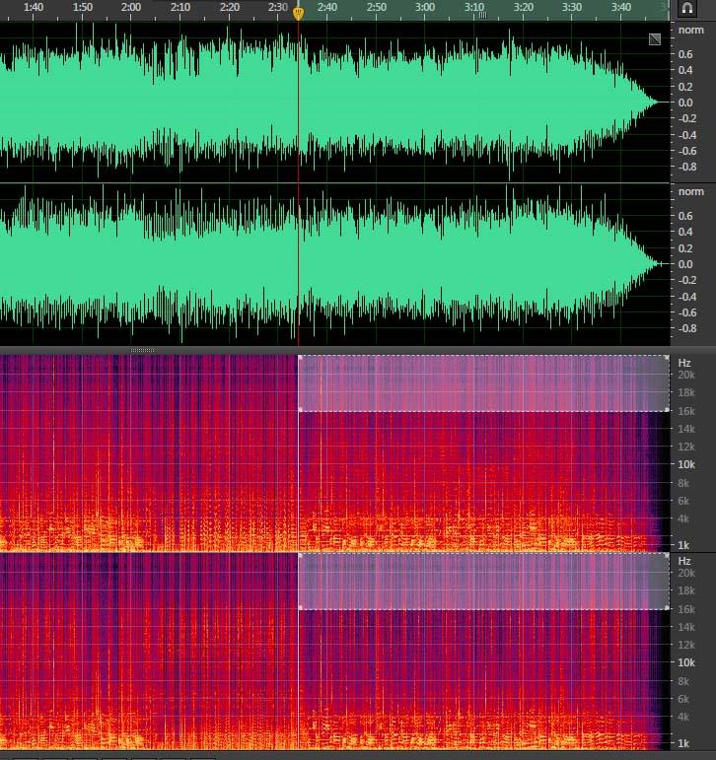Click the 2:40 mark on the time ruler

click(327, 7)
